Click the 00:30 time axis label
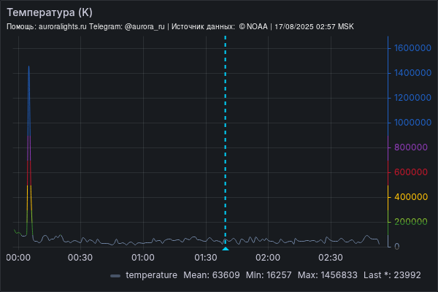 pos(80,258)
